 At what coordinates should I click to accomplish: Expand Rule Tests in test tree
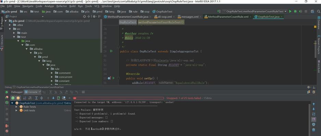click(x=16, y=107)
